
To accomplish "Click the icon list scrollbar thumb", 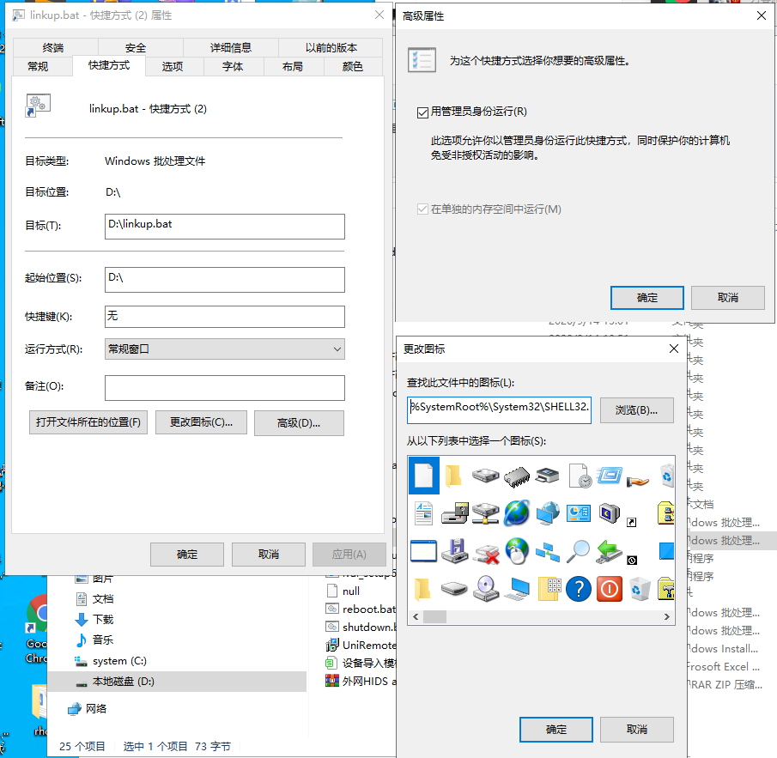I will click(434, 617).
